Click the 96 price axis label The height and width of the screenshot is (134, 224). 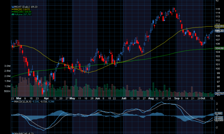[x=218, y=86]
